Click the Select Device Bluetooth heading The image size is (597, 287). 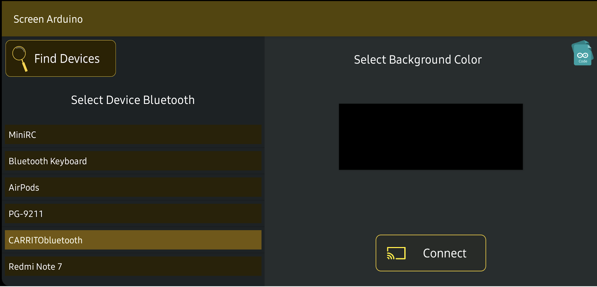(x=133, y=100)
